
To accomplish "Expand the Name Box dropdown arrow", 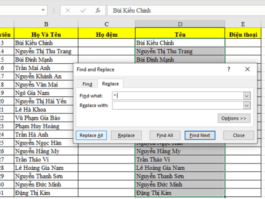I will tap(43, 10).
